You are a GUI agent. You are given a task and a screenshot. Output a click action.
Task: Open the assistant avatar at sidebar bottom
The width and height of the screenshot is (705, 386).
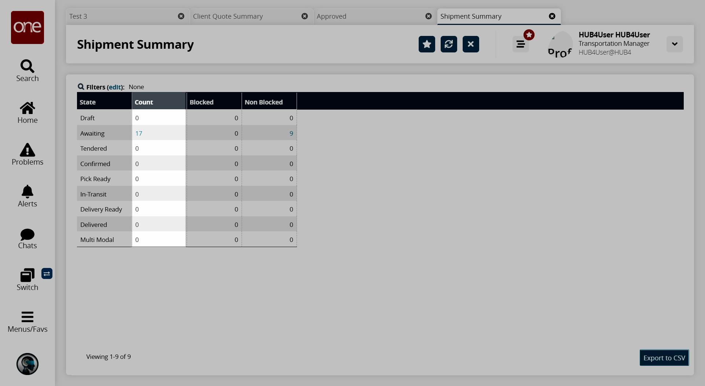pos(27,364)
